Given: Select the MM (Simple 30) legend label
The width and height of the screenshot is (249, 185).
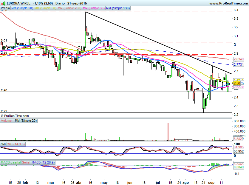Looking at the screenshot, I should [94, 8].
